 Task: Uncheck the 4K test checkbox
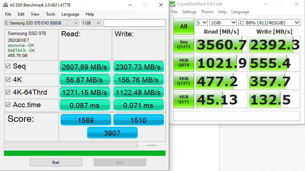coord(8,80)
